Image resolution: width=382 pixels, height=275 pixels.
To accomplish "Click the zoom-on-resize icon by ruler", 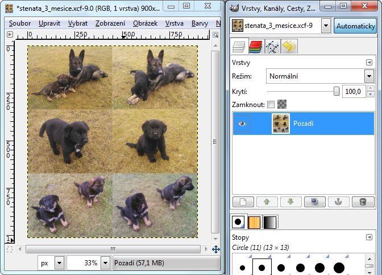I will [215, 35].
